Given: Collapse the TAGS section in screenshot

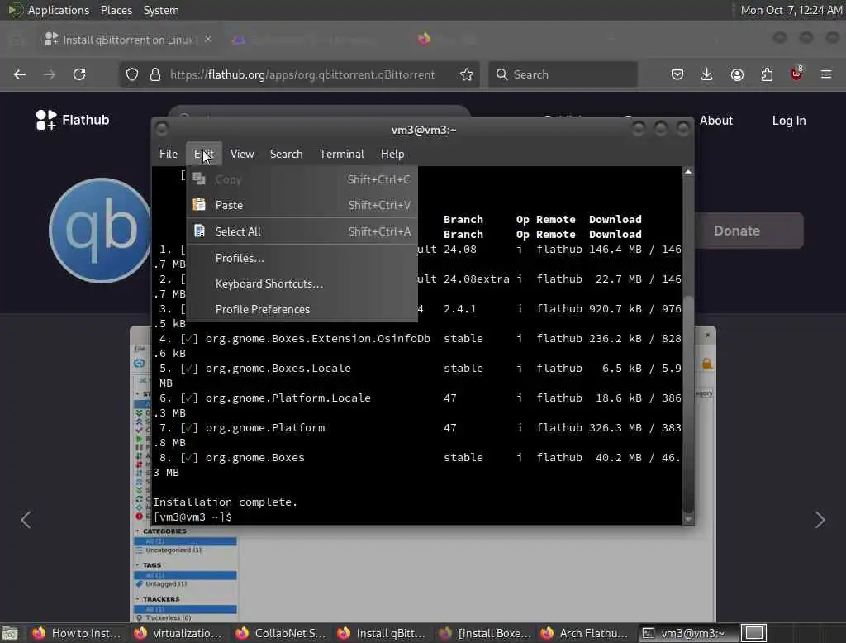Looking at the screenshot, I should pos(137,565).
